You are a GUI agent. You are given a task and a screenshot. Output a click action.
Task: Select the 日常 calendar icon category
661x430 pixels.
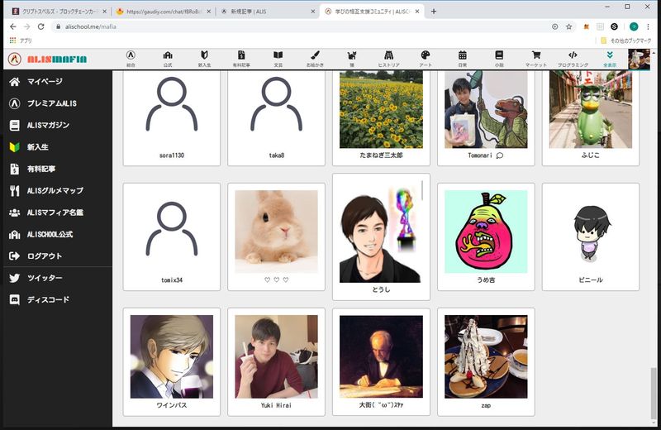coord(462,55)
